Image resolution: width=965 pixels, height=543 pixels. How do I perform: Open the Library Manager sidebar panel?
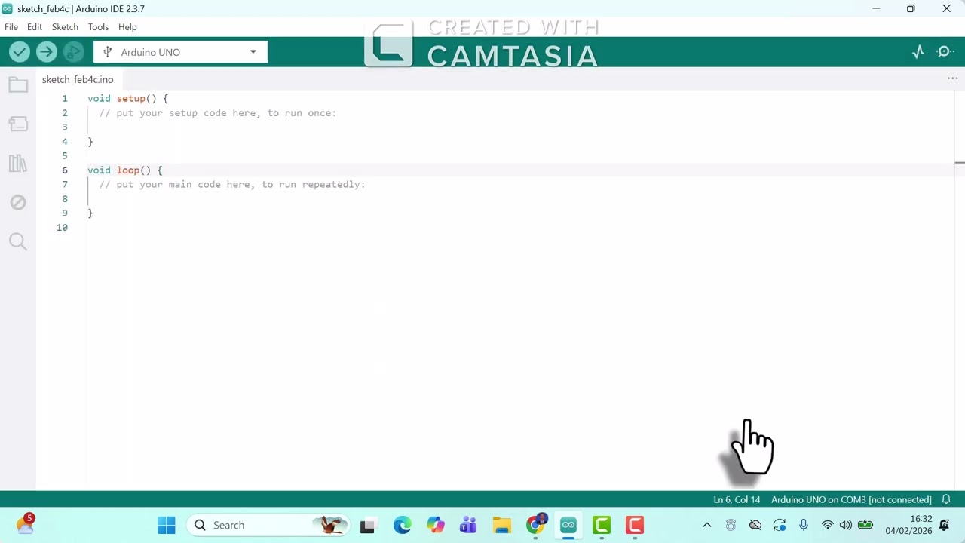(18, 163)
